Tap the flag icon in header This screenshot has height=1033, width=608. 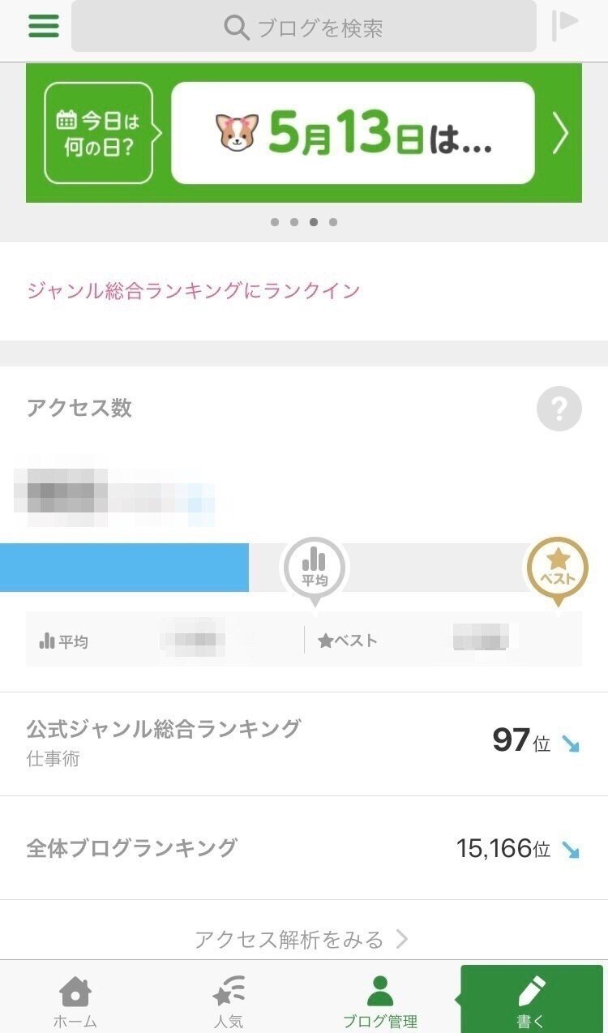point(564,25)
